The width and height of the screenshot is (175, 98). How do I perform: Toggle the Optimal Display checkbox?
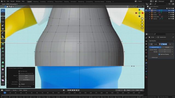click(159, 54)
